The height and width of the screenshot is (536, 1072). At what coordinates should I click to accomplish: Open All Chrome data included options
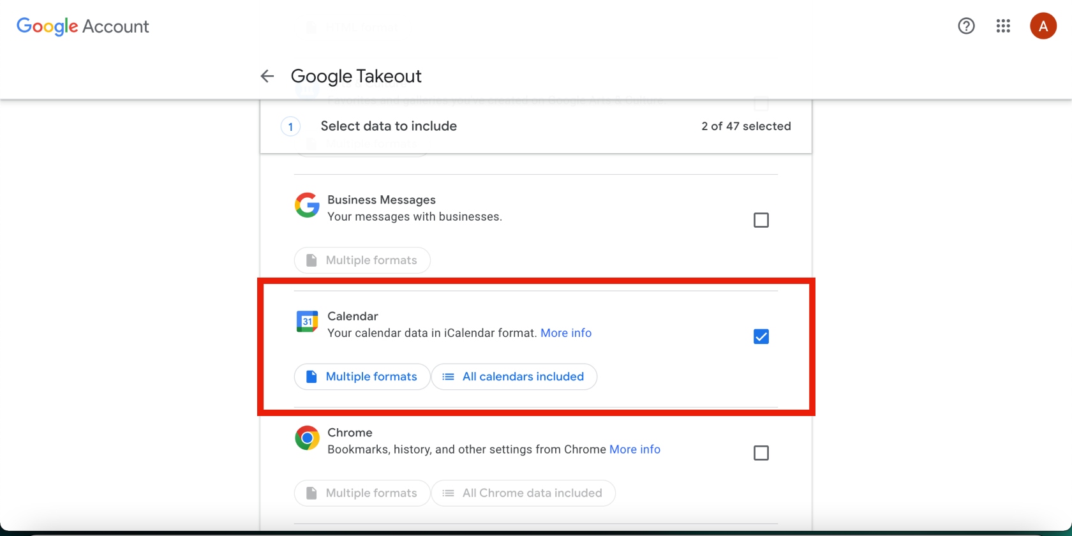pyautogui.click(x=523, y=493)
